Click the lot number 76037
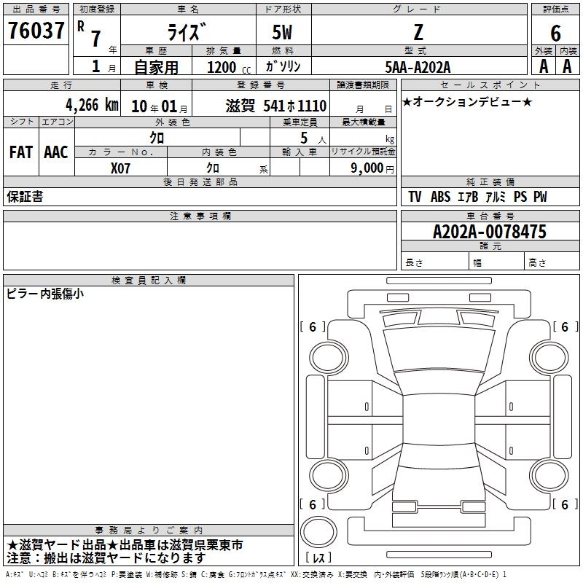583x583 pixels. [x=36, y=31]
